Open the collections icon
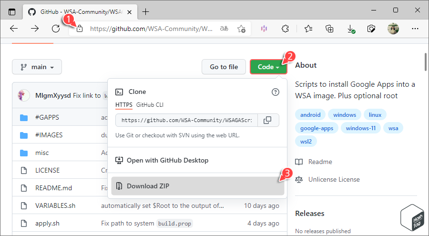This screenshot has width=429, height=236. coord(329,29)
